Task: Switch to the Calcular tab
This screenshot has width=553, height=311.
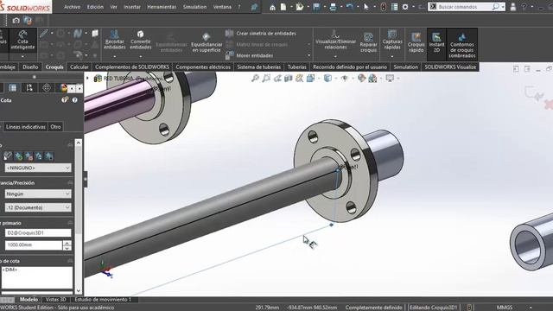Action: coord(79,67)
